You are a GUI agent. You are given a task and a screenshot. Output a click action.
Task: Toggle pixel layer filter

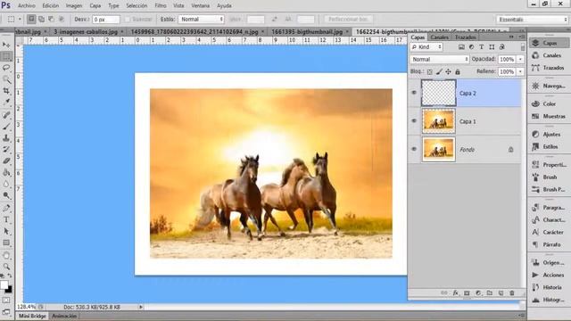pos(461,47)
